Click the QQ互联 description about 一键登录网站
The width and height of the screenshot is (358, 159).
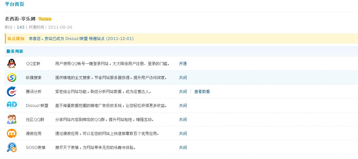112,63
